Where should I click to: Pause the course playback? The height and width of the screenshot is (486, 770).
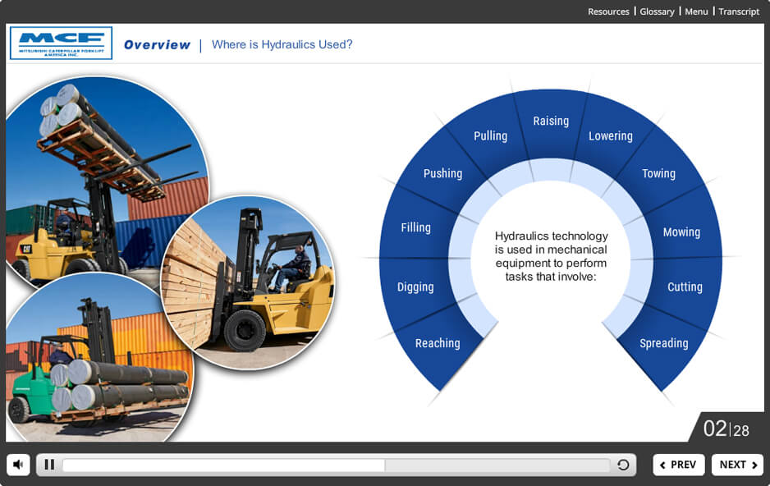coord(49,465)
